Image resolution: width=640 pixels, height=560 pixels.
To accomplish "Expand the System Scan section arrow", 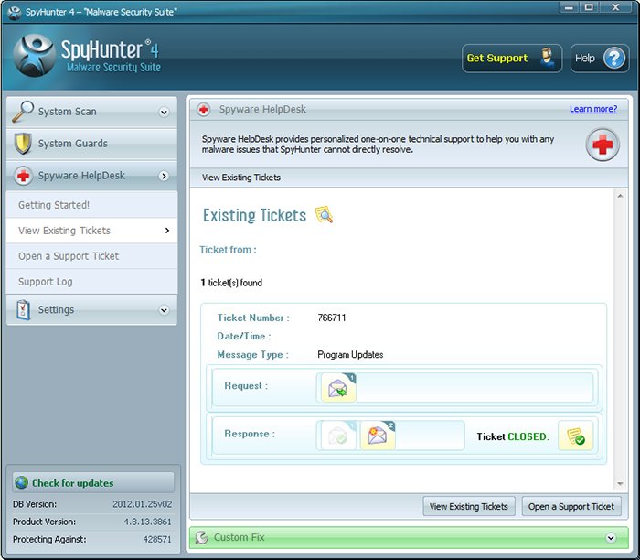I will click(165, 113).
